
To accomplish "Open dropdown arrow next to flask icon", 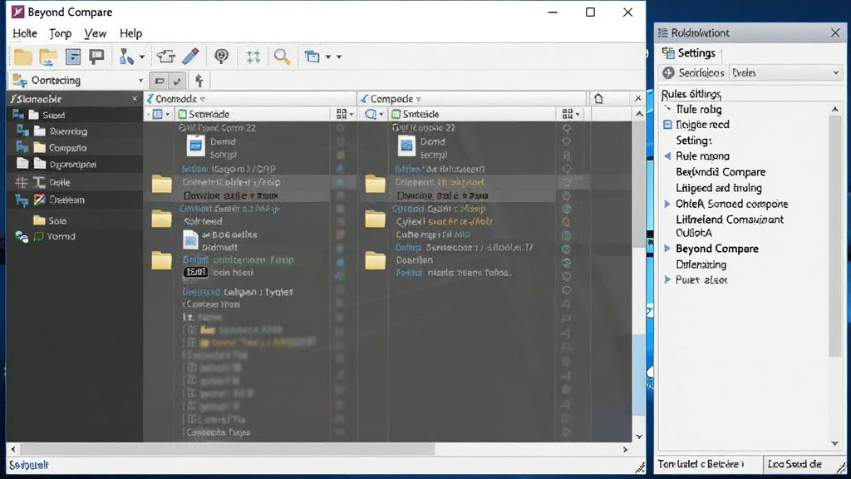I will click(x=141, y=57).
